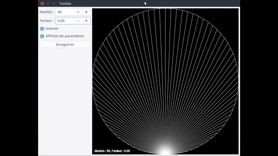Click the Trekke title bar text

click(65, 3)
